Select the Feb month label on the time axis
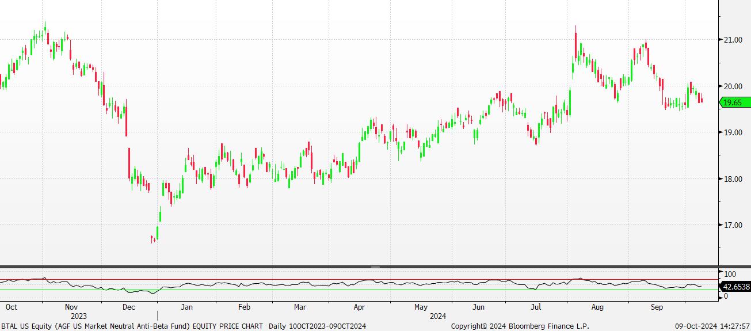 coord(244,307)
